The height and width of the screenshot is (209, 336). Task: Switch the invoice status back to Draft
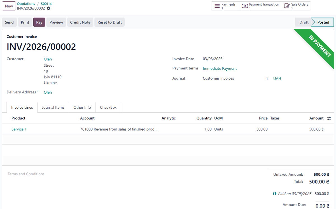click(x=304, y=22)
